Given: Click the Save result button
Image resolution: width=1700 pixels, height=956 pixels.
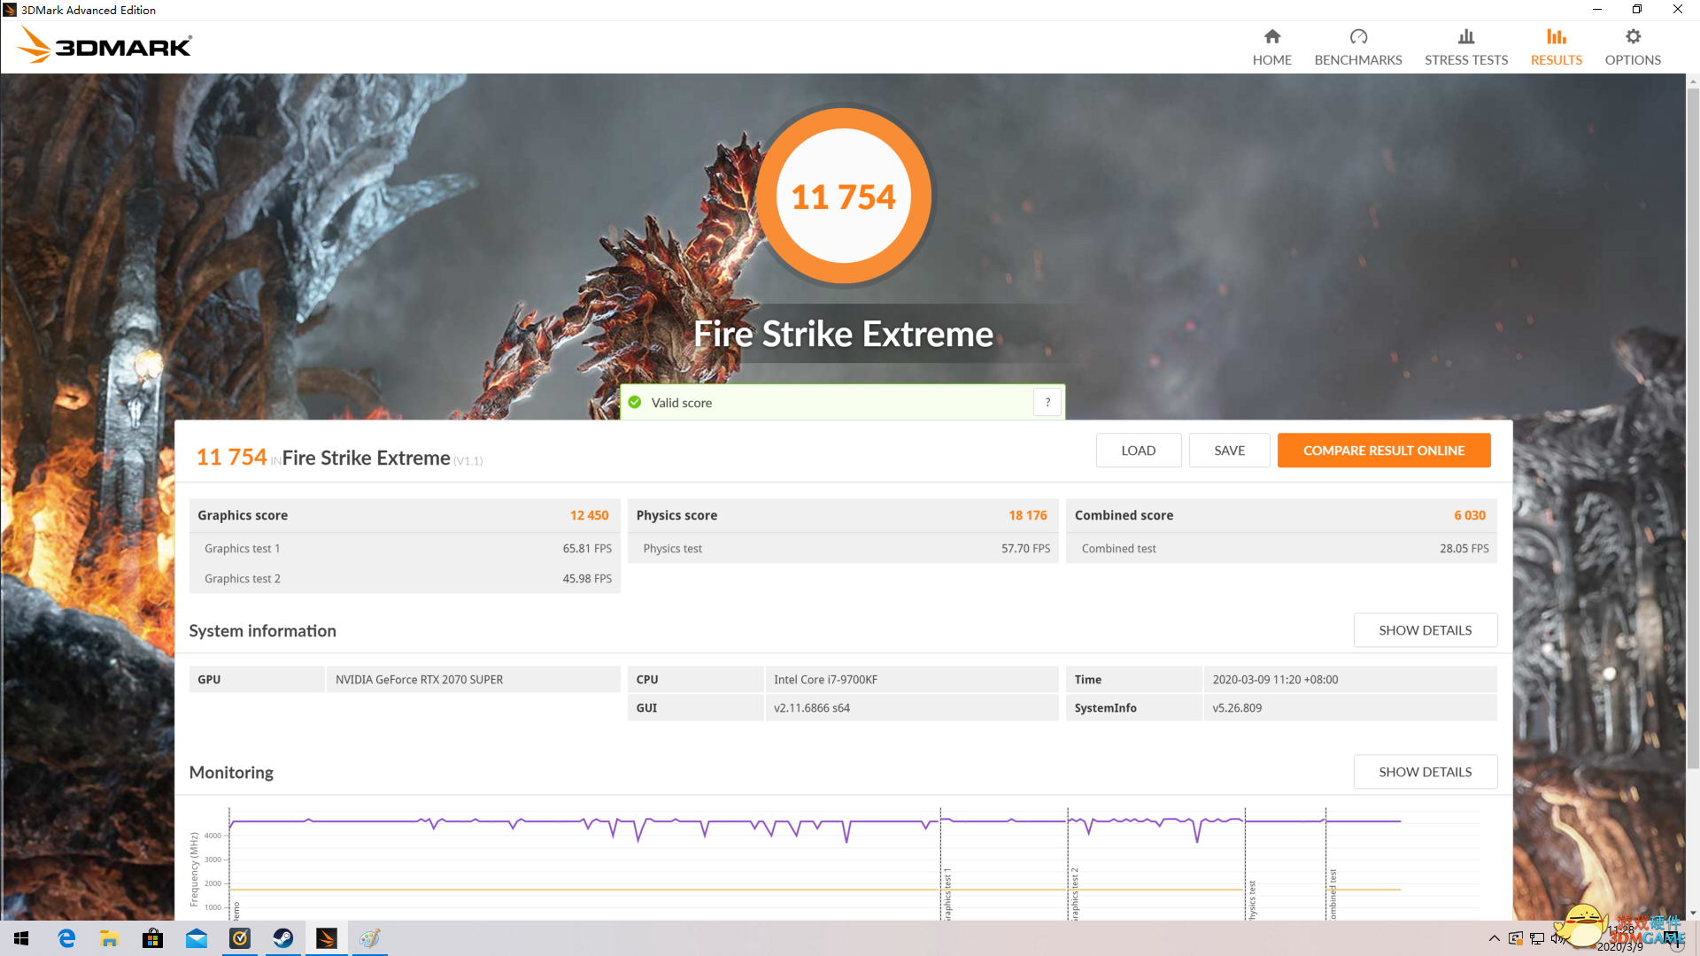Looking at the screenshot, I should 1229,451.
